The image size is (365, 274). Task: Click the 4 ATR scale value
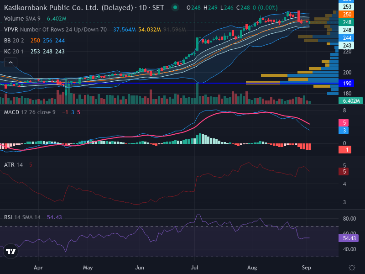pos(344,184)
